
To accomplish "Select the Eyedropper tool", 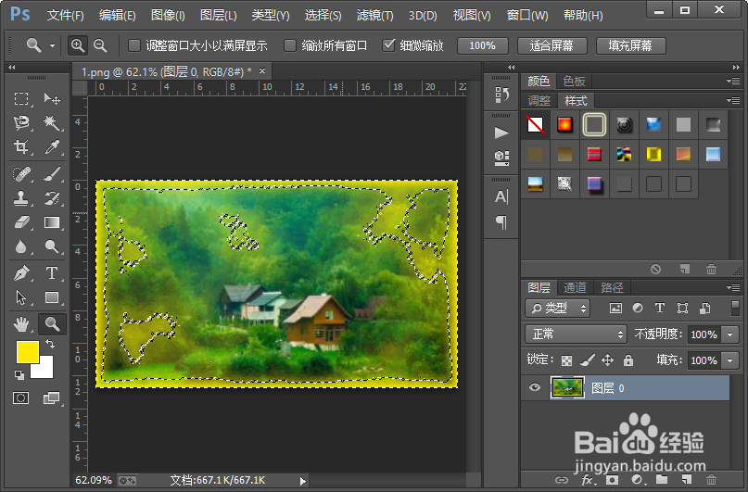I will click(x=52, y=146).
